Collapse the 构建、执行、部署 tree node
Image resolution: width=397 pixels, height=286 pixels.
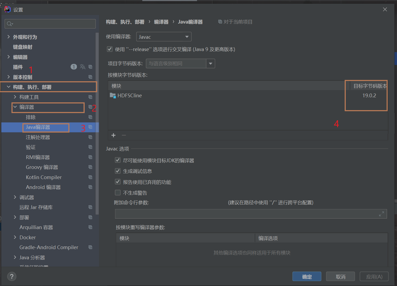[9, 87]
